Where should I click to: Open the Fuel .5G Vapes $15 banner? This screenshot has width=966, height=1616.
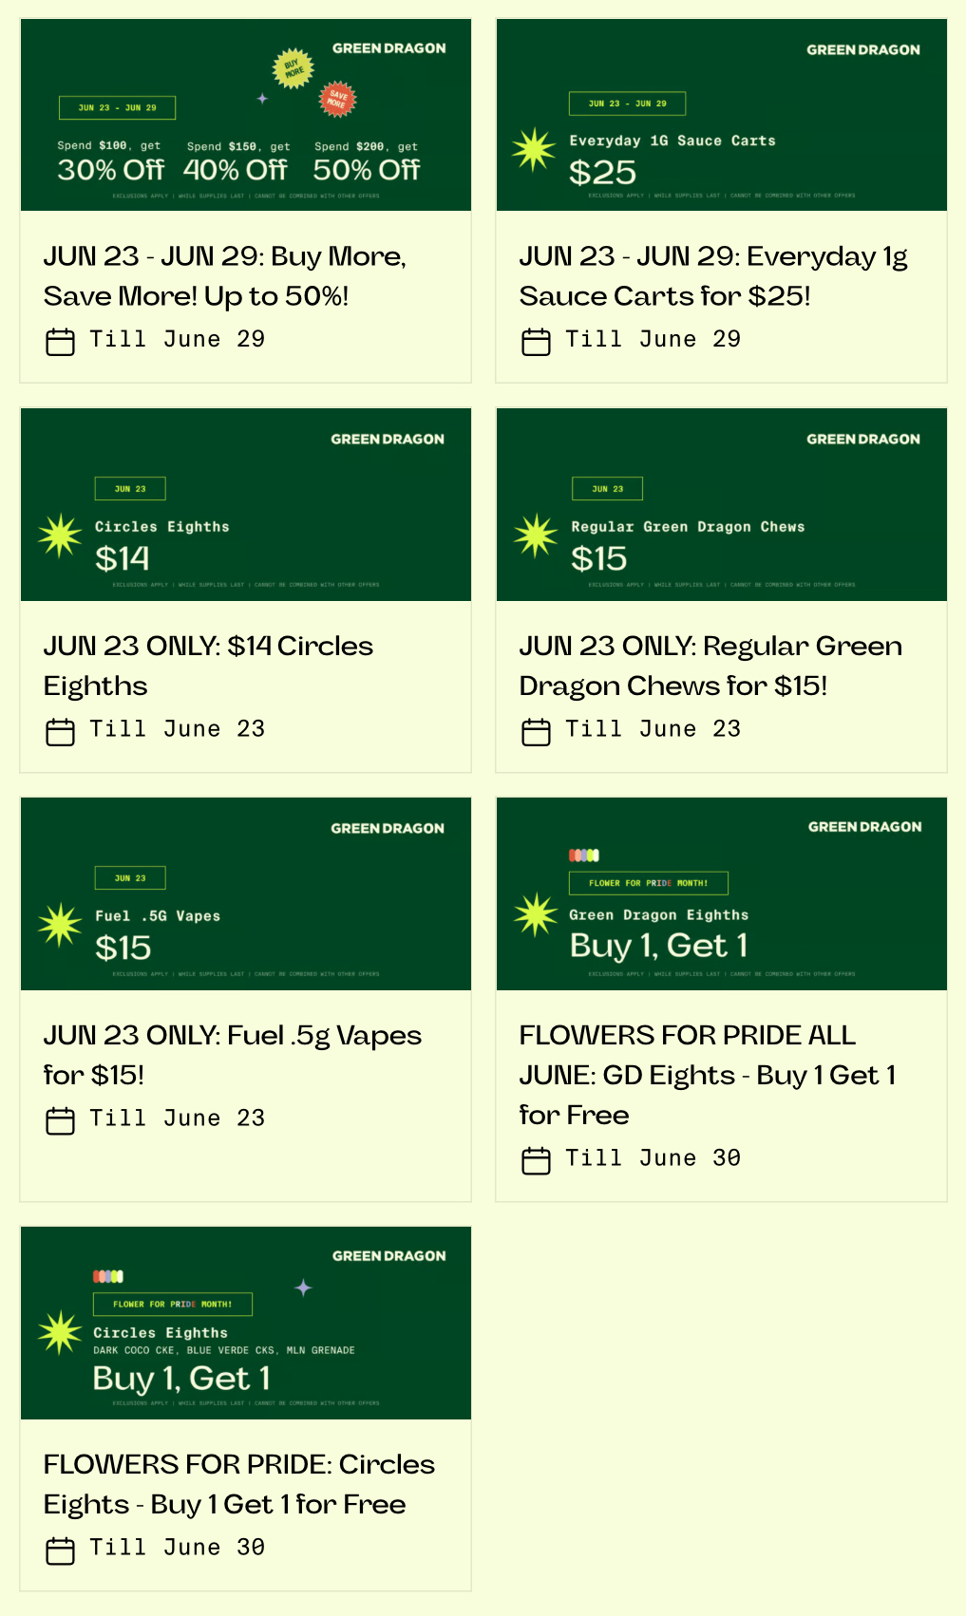click(246, 894)
